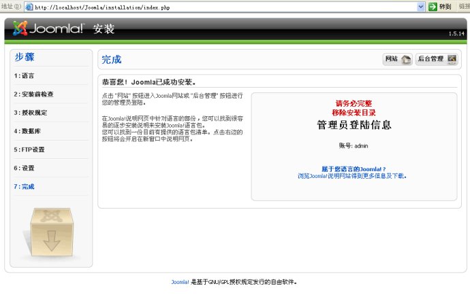This screenshot has width=470, height=301.
Task: Click the Joomla install box image
Action: tap(52, 232)
